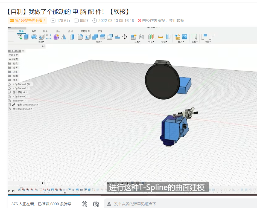Select the Measure ruler tool
This screenshot has height=208, width=257.
point(161,37)
